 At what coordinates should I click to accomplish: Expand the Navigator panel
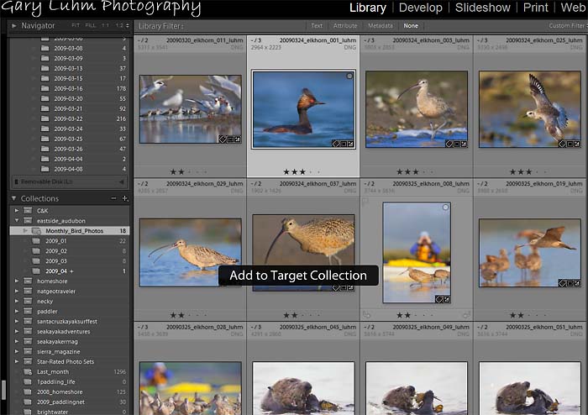[x=14, y=25]
